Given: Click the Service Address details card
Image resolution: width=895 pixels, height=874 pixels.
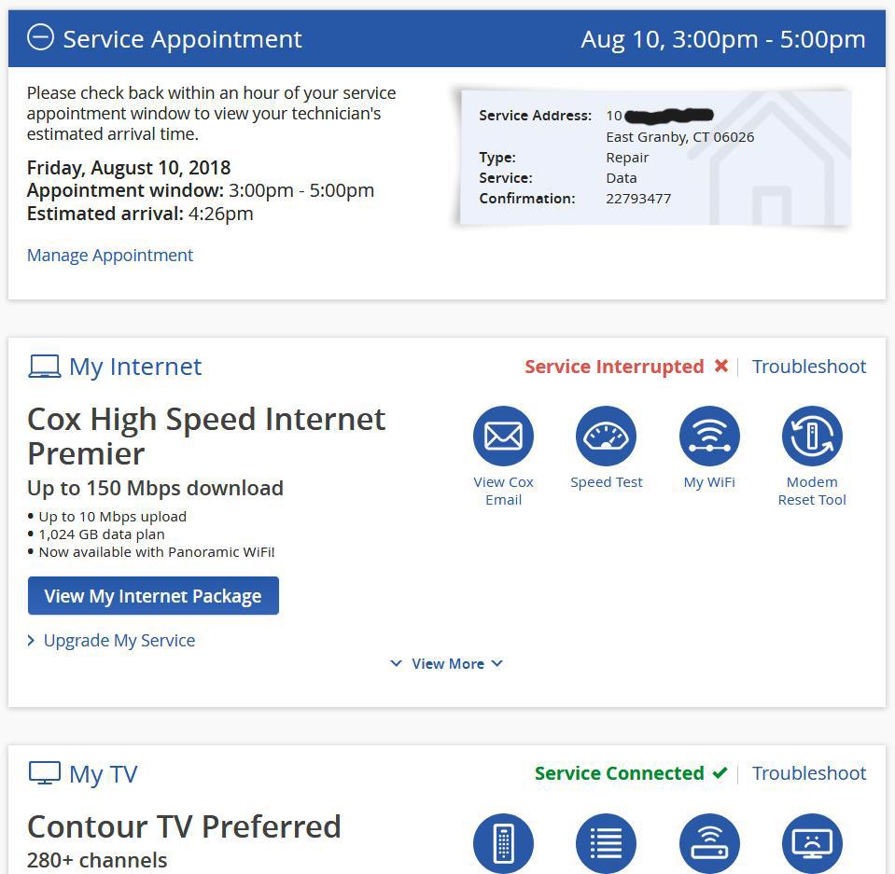Looking at the screenshot, I should pyautogui.click(x=653, y=157).
